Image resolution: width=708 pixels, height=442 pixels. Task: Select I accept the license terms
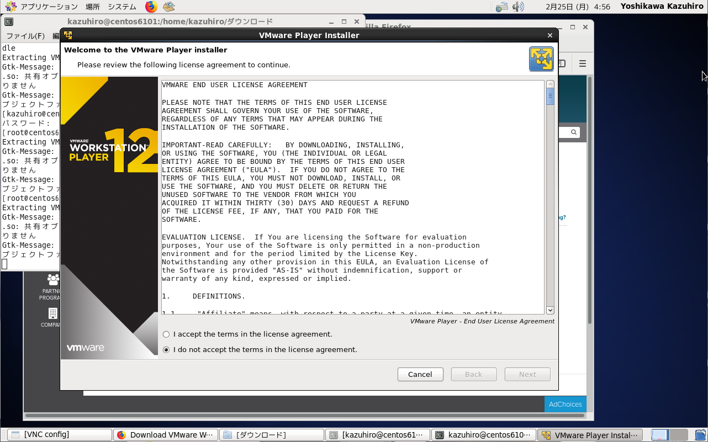click(166, 334)
